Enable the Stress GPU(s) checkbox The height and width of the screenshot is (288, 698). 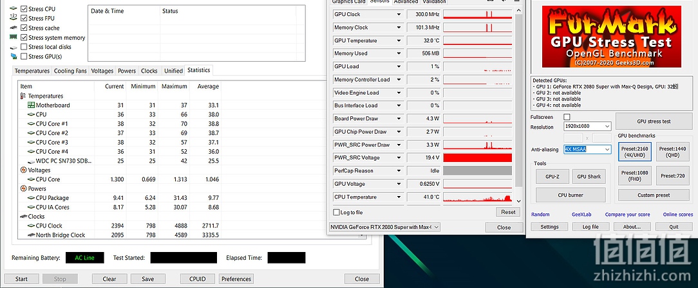pos(24,57)
